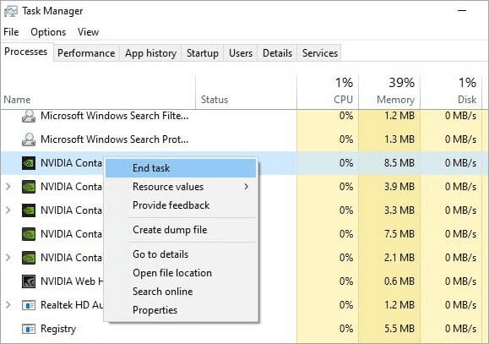Click the NVIDIA icon in the 2.1 MB row
Image resolution: width=489 pixels, height=344 pixels.
point(29,258)
